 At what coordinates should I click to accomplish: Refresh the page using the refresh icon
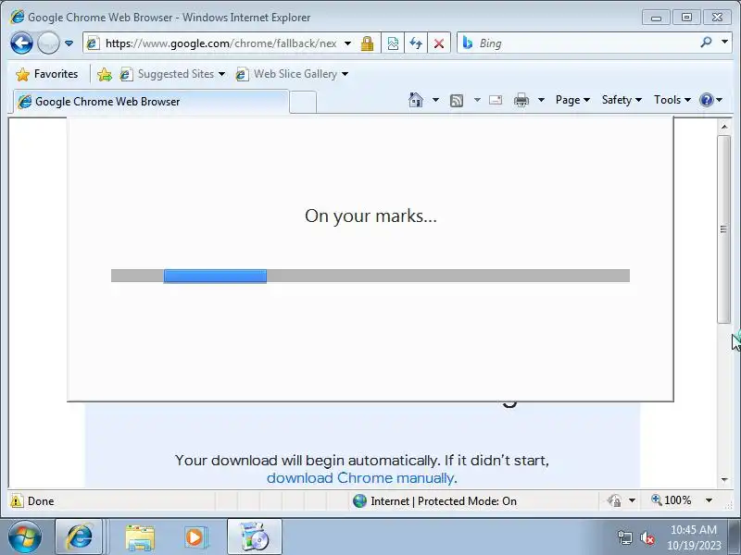pos(416,43)
